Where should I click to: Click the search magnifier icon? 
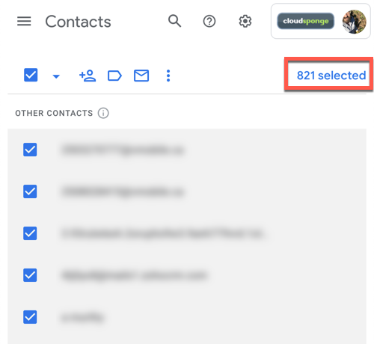coord(174,21)
